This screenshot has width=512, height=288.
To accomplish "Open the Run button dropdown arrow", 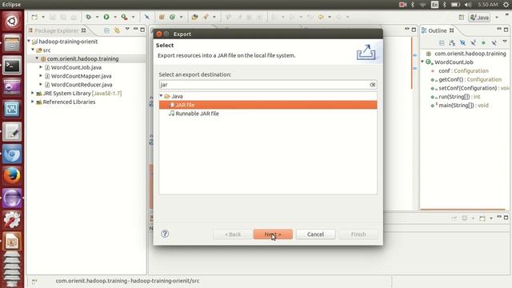I will [x=115, y=17].
